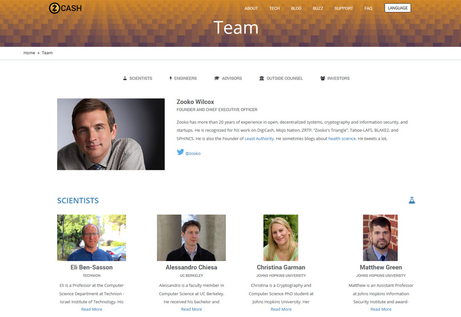Click the flask icon beside Scientists heading
The width and height of the screenshot is (461, 317).
click(x=411, y=200)
